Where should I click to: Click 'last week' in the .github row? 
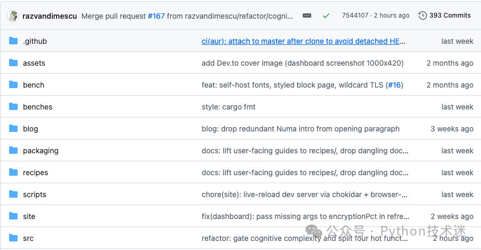point(457,41)
